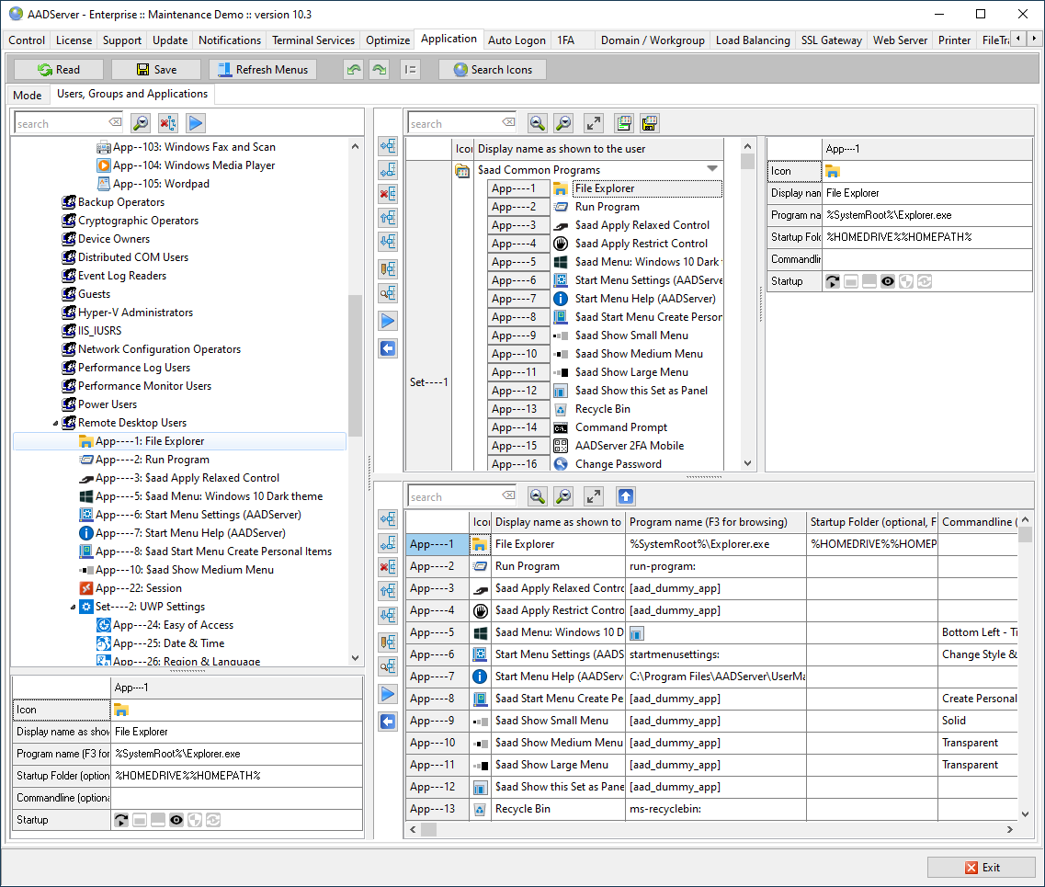Collapse the Set 2 UWP Settings node
The height and width of the screenshot is (887, 1045).
[x=73, y=607]
